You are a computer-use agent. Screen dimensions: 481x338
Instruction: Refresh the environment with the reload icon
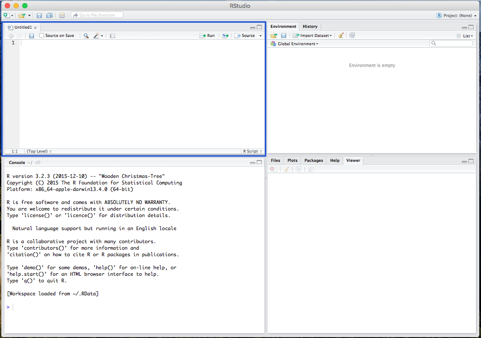click(x=352, y=35)
